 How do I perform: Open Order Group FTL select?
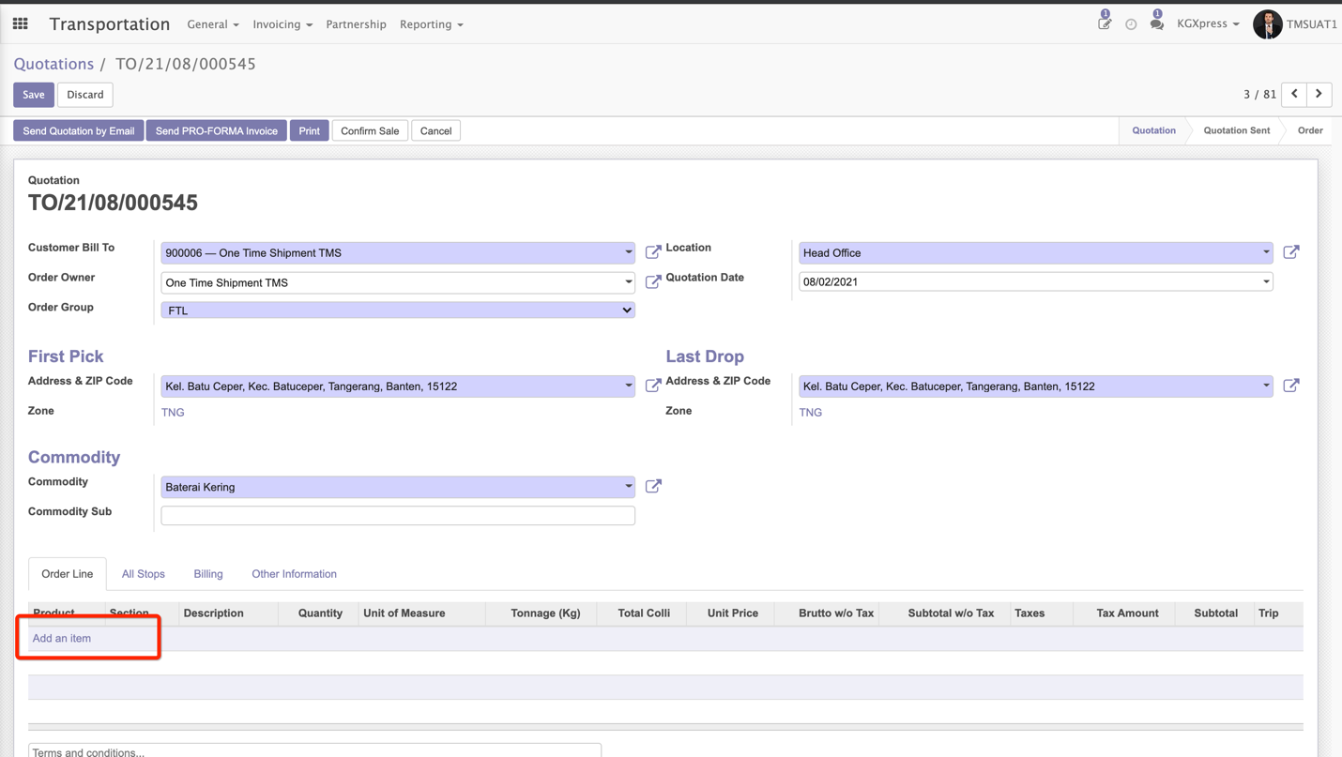point(398,310)
